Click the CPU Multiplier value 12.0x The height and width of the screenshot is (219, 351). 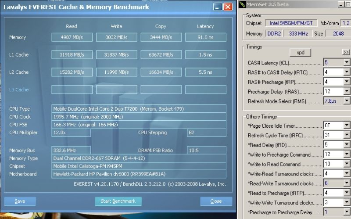click(71, 133)
